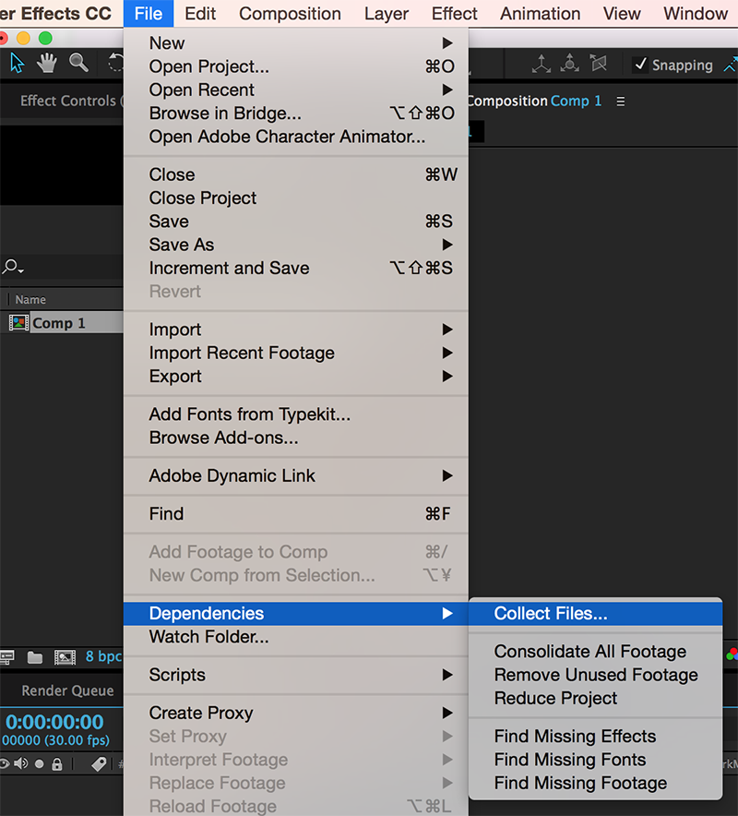Open the View menu
Screen dimensions: 738x816
[x=622, y=14]
